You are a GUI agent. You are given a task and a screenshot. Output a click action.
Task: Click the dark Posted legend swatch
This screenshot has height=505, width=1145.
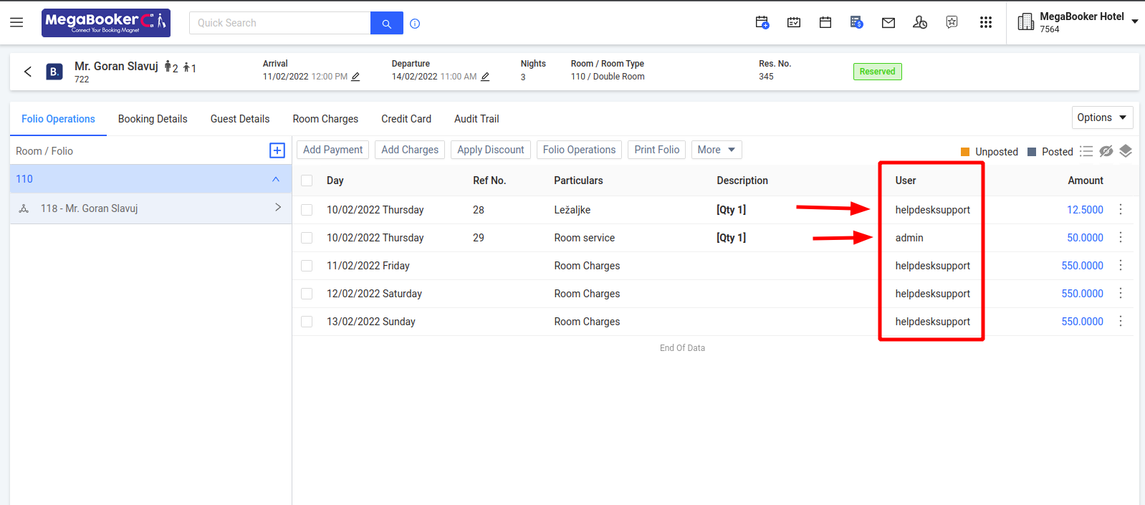1032,152
